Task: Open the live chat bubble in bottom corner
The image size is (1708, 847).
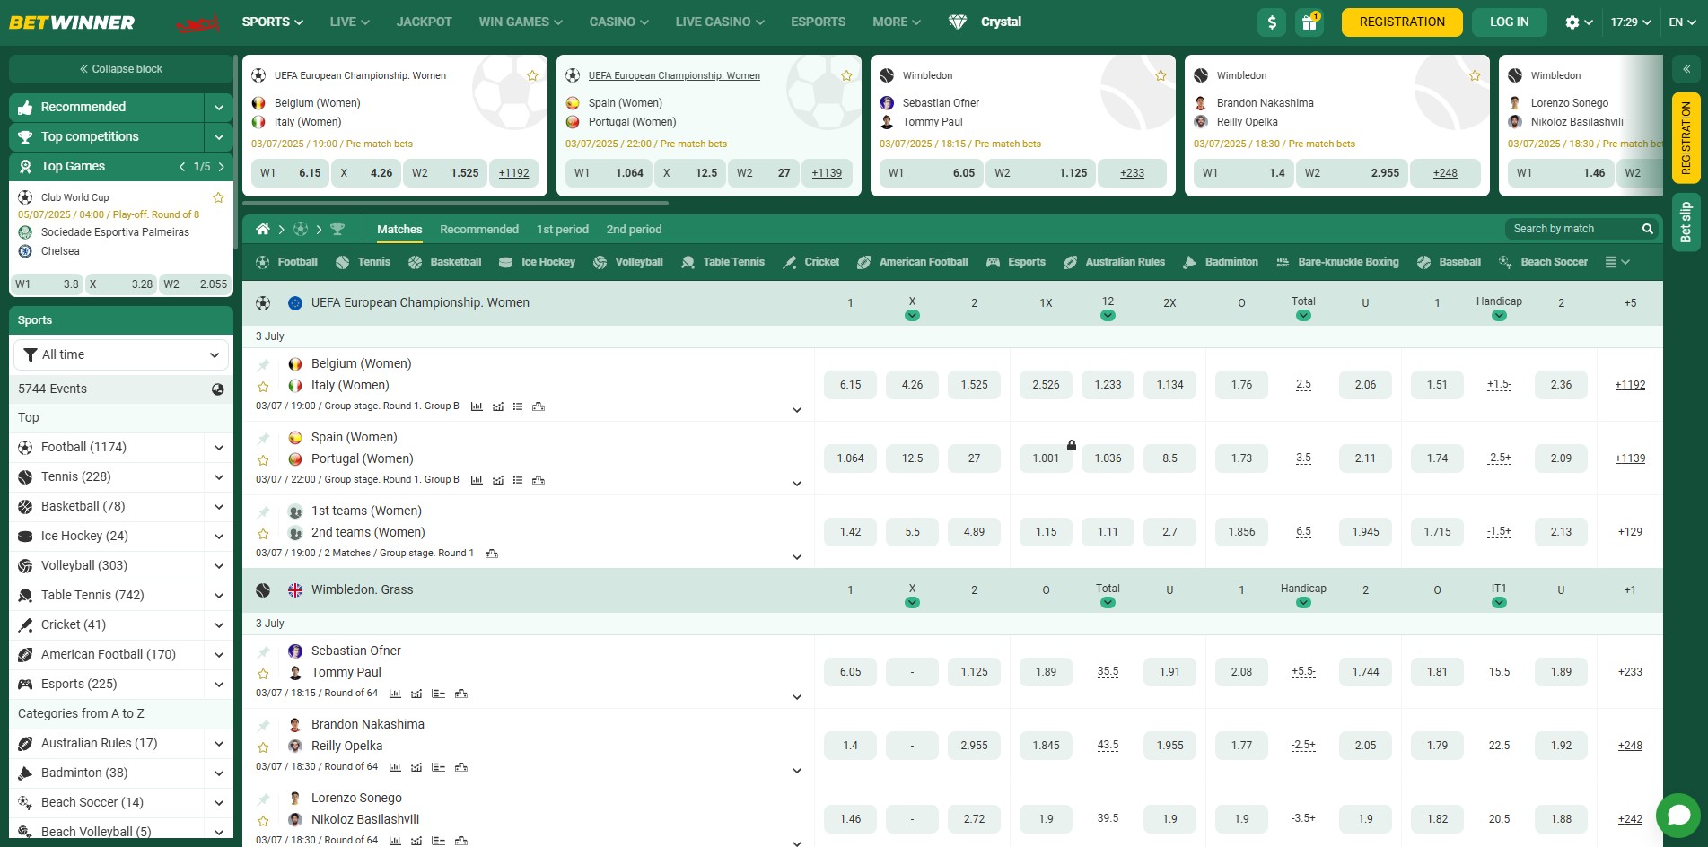Action: pos(1680,816)
